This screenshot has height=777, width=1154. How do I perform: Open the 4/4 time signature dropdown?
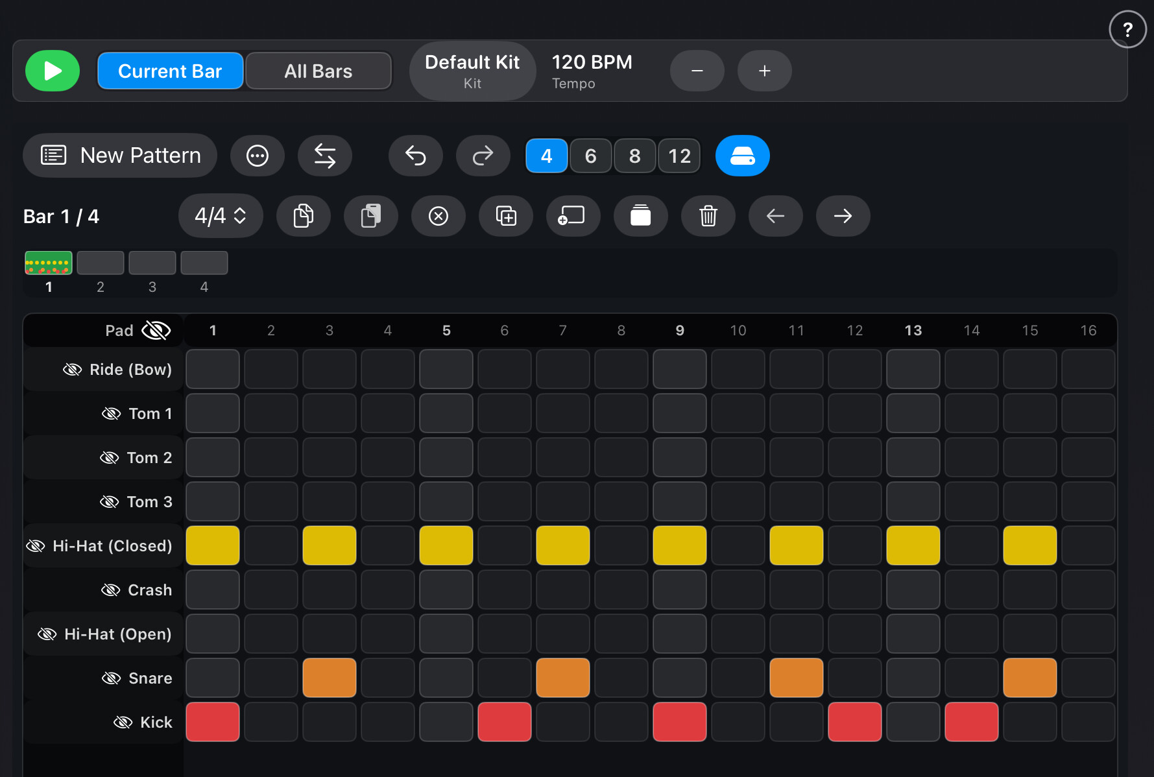pos(221,216)
